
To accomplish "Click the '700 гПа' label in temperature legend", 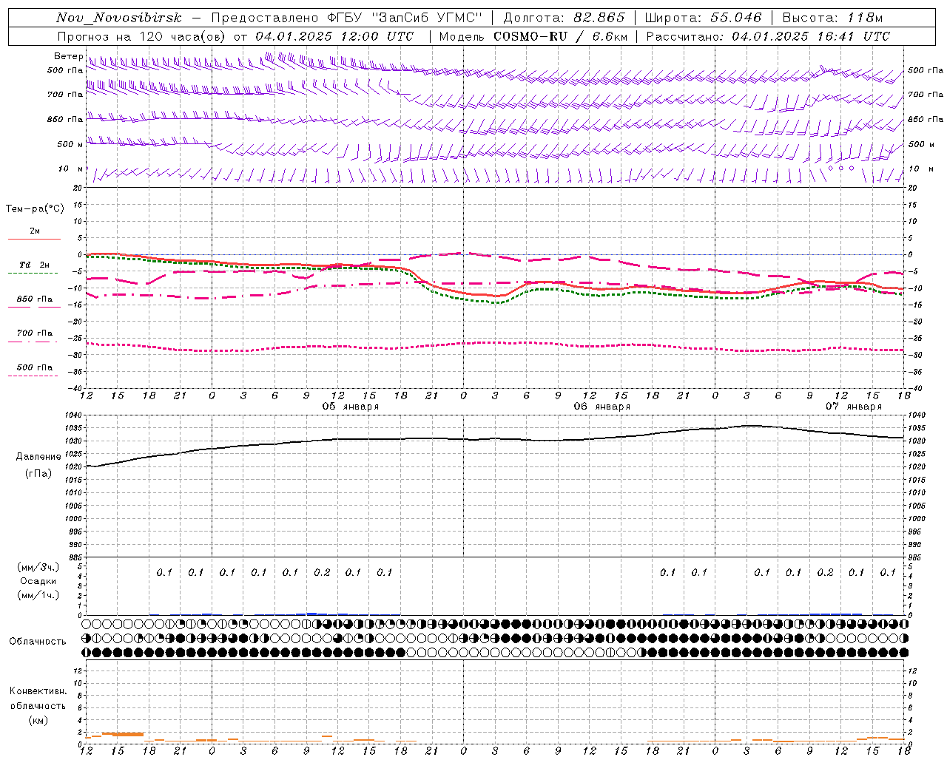I will click(x=35, y=333).
